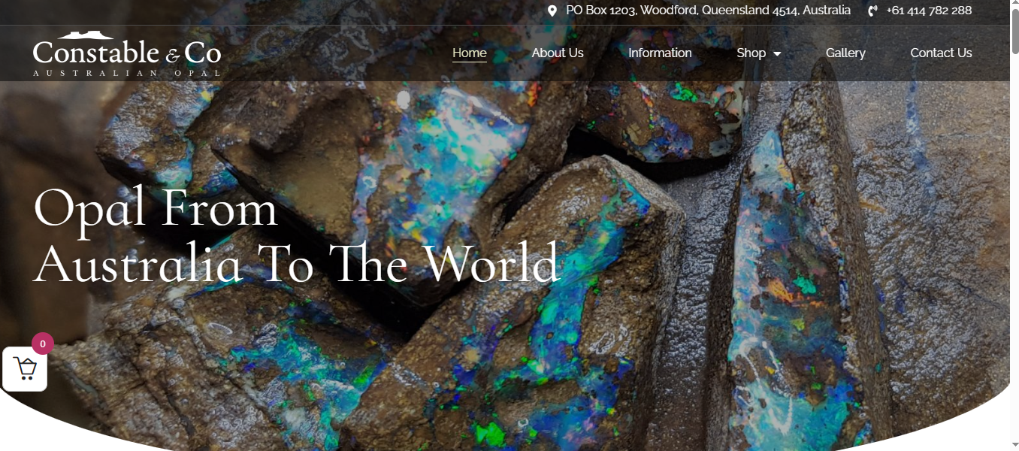Open the About Us page
The image size is (1019, 451).
(x=558, y=53)
